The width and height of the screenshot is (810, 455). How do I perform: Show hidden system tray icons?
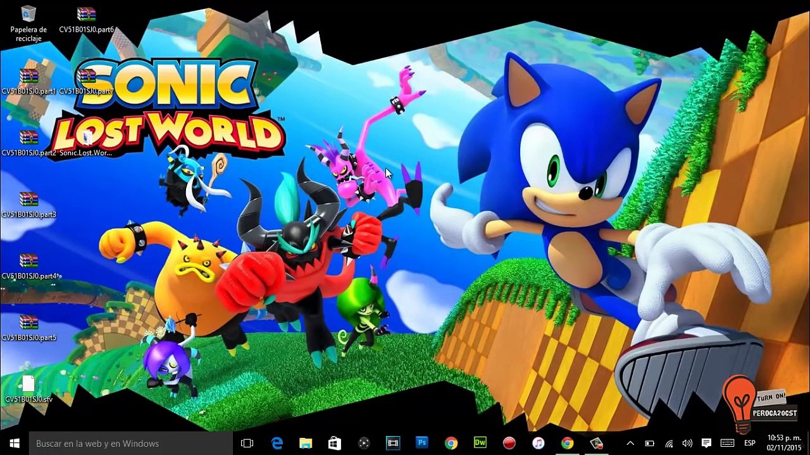(x=630, y=443)
